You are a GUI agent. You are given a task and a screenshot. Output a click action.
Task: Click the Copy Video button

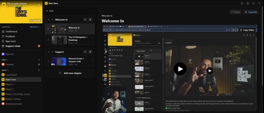pyautogui.click(x=247, y=30)
